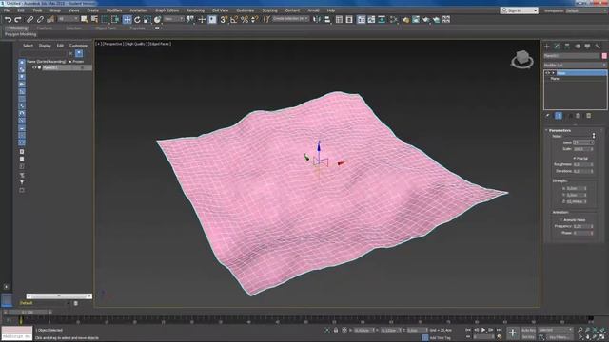Viewport: 609px width, 342px height.
Task: Click the Set Key button
Action: 528,337
